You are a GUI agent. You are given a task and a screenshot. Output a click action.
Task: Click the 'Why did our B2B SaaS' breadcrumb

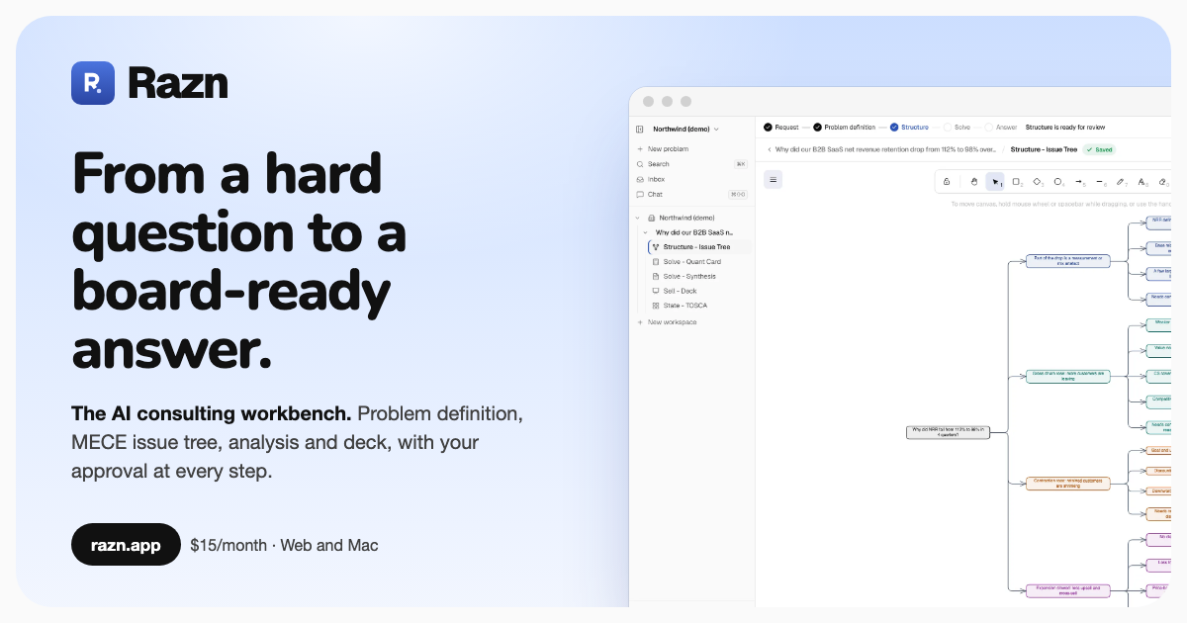(x=886, y=149)
